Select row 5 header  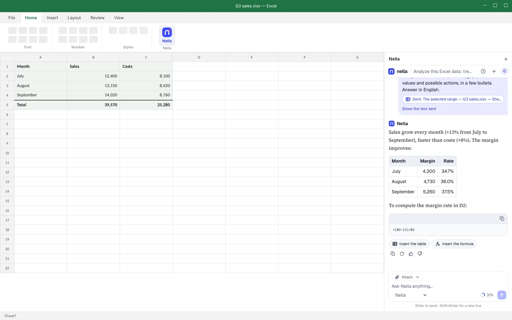point(7,105)
